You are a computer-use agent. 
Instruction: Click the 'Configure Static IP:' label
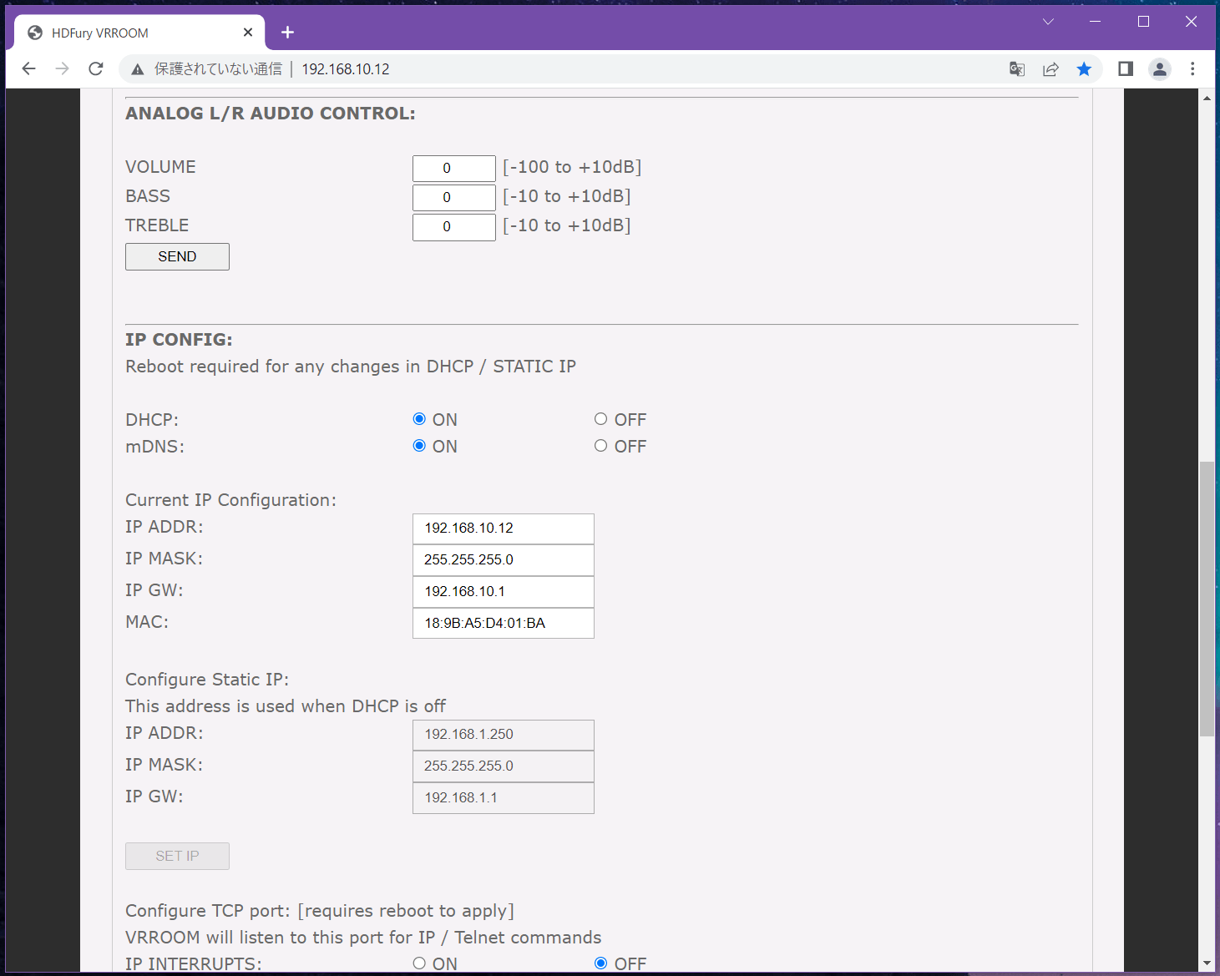[x=207, y=680]
